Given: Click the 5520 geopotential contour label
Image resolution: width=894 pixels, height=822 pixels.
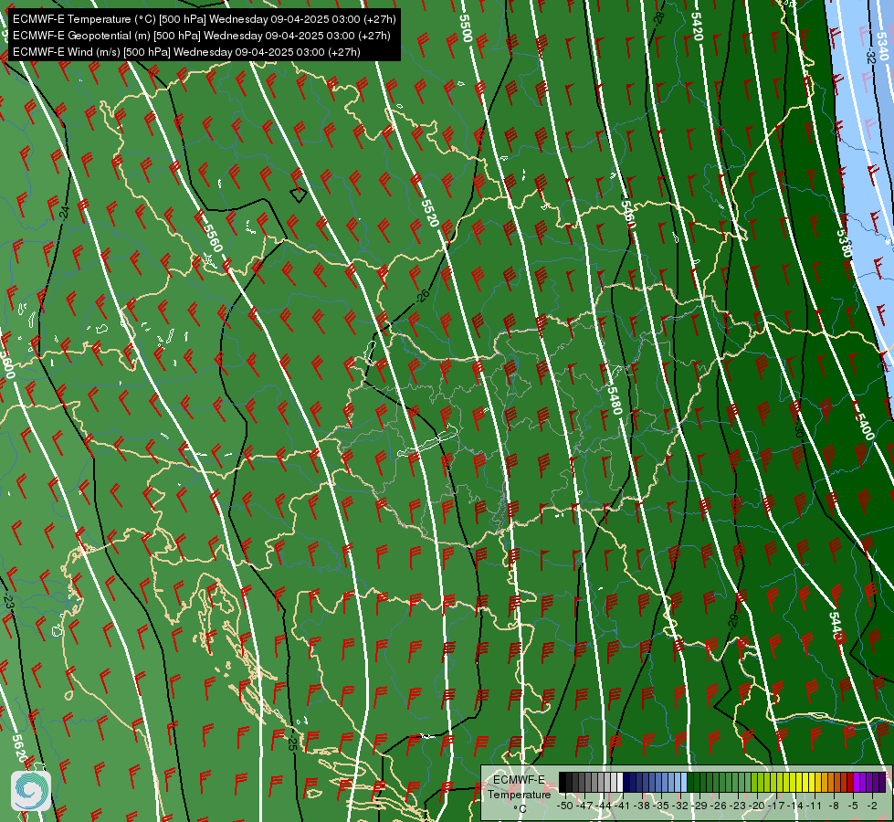Looking at the screenshot, I should point(430,213).
